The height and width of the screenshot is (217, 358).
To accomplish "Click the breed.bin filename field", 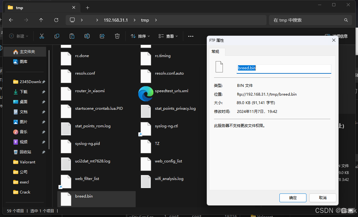I will click(x=284, y=69).
